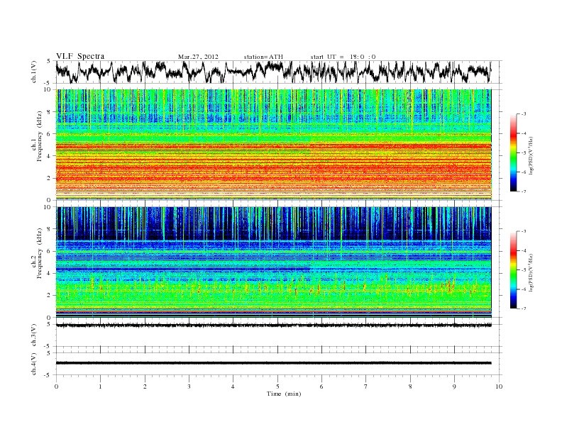Click the "-6" value on ch.2 color bar
This screenshot has height=434, width=562.
pyautogui.click(x=523, y=289)
